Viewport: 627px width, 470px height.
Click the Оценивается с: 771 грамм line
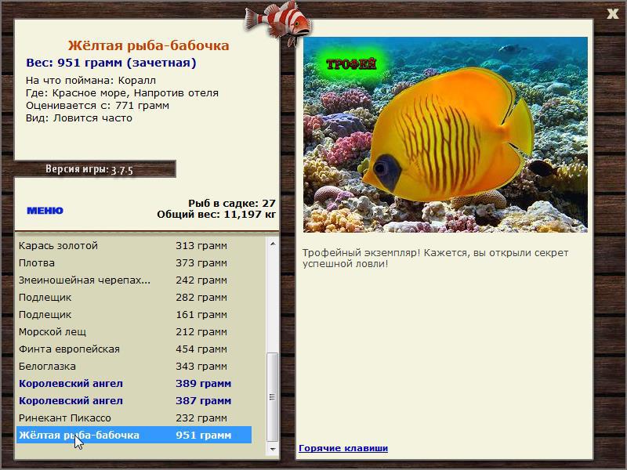click(97, 106)
